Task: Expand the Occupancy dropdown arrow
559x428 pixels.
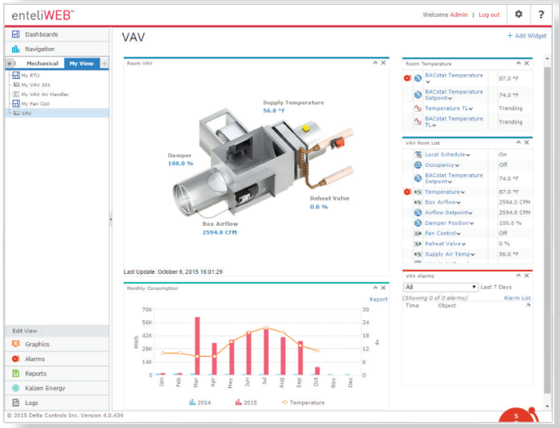Action: [x=457, y=165]
